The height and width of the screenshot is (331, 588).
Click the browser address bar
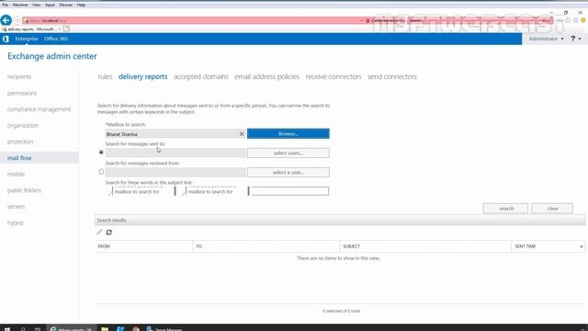(x=191, y=20)
